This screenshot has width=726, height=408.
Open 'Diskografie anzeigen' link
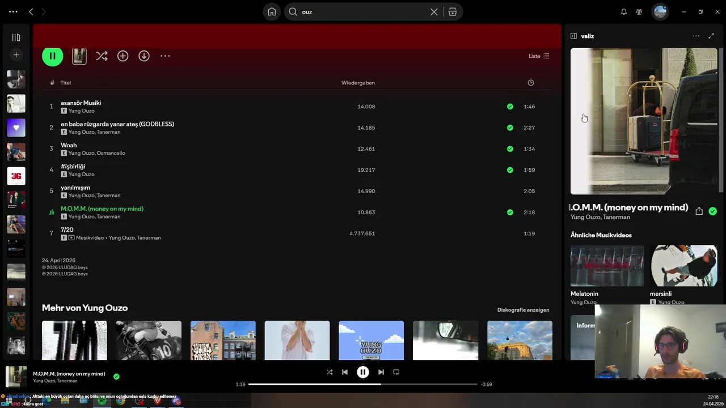click(523, 310)
